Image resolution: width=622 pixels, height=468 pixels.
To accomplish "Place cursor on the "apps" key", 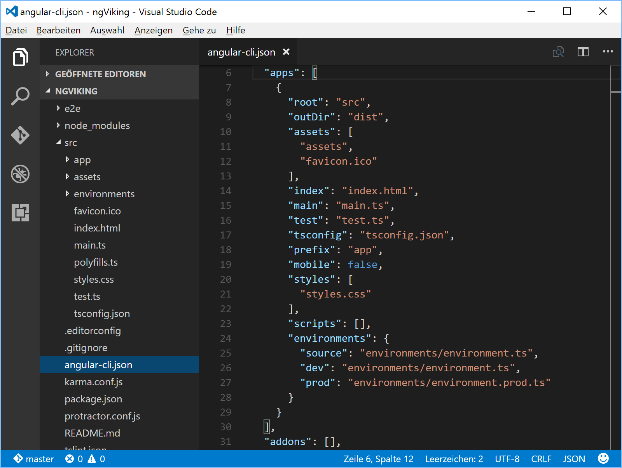I will [282, 73].
